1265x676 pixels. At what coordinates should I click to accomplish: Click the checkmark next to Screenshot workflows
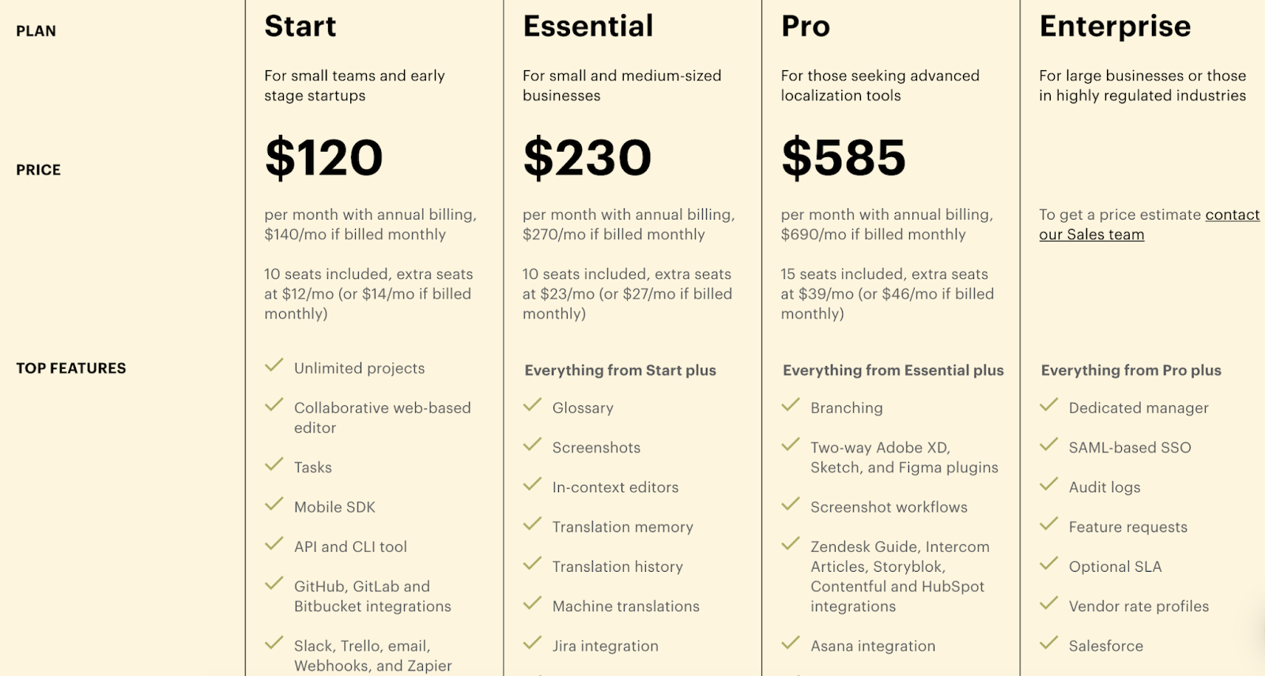(791, 504)
